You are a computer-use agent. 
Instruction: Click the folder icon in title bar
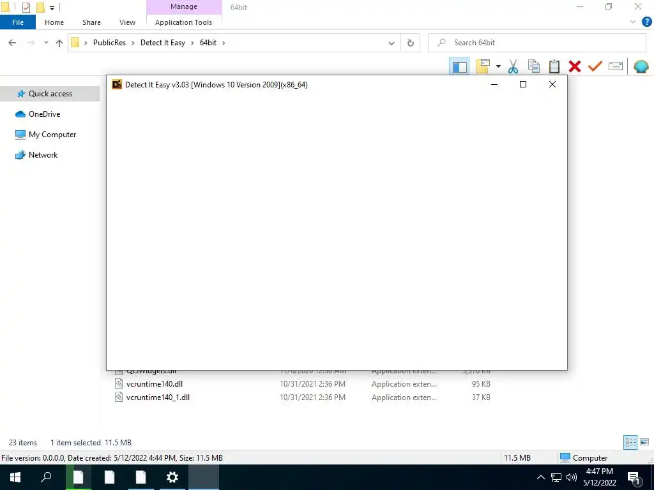(x=5, y=7)
